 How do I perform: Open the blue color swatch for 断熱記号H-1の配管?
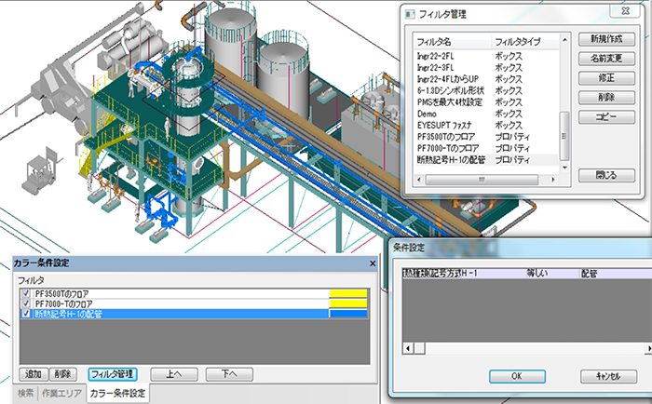click(x=348, y=315)
